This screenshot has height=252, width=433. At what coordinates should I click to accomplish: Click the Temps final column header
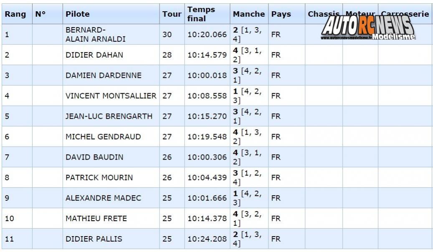tap(201, 14)
